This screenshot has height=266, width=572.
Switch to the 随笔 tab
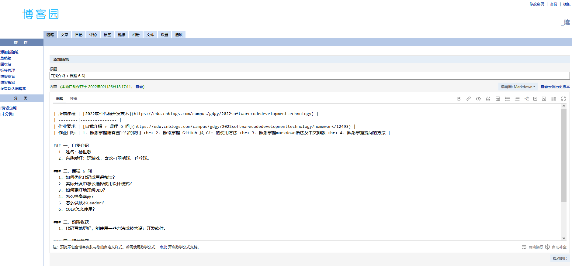coord(50,35)
